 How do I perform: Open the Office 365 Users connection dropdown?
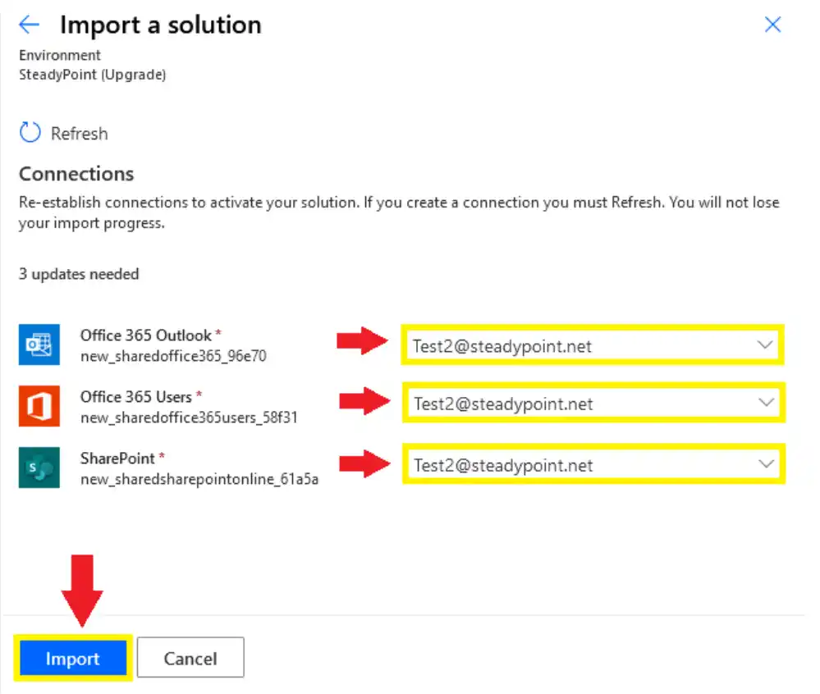[x=593, y=403]
